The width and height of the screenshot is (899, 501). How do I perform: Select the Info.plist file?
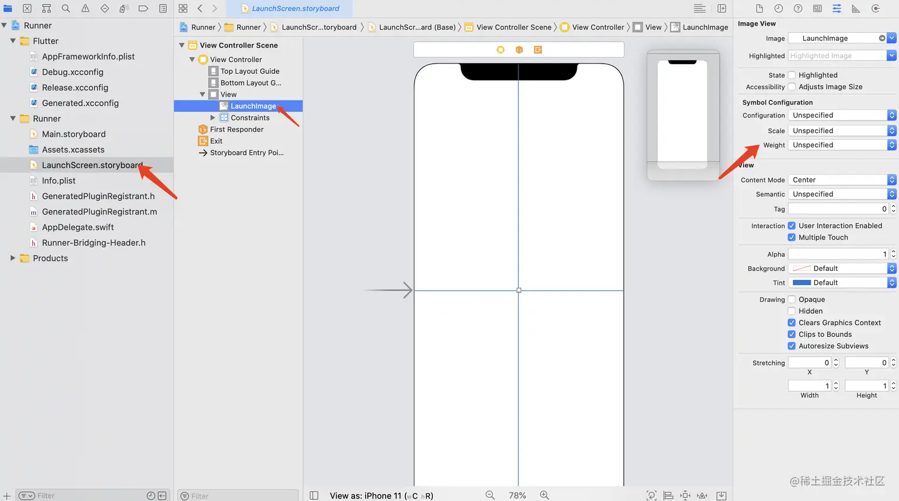[59, 181]
